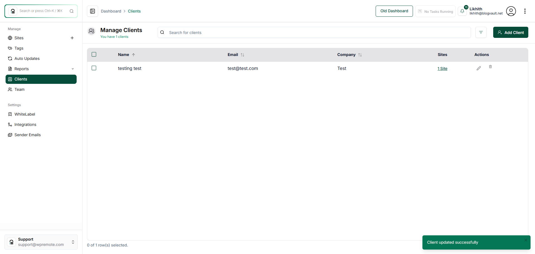The image size is (535, 254).
Task: Navigate to Dashboard via breadcrumb
Action: tap(111, 11)
